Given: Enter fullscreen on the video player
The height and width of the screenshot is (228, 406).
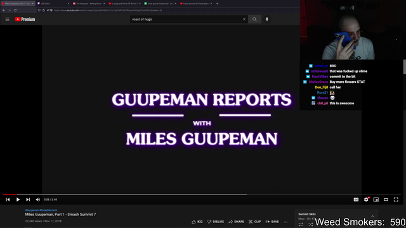Looking at the screenshot, I should click(x=396, y=199).
